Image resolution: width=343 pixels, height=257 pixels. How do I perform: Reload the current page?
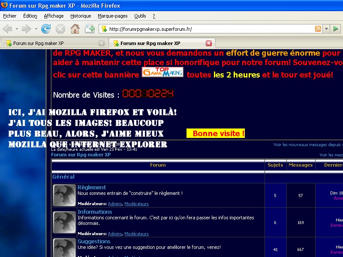click(46, 29)
